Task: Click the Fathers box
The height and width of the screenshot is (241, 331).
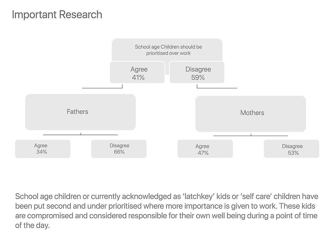Action: 80,112
